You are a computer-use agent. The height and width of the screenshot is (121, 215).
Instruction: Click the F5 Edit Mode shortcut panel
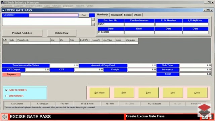(x=87, y=104)
